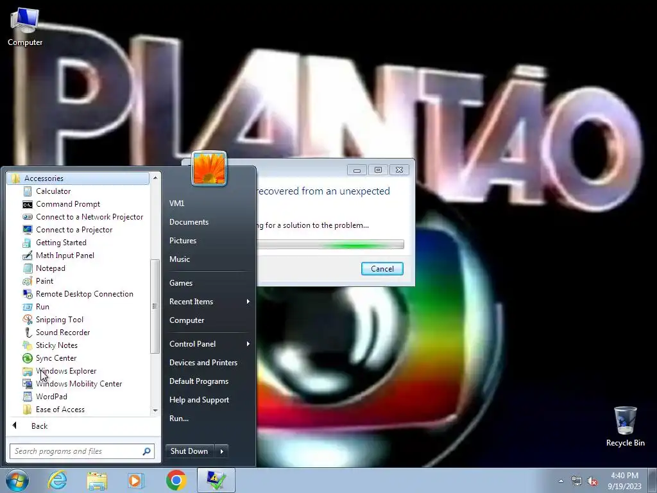Open the file explorer taskbar icon
The height and width of the screenshot is (493, 657).
(97, 480)
